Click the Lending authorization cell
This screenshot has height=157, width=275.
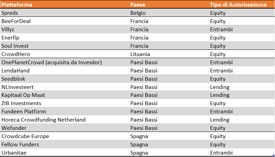tap(220, 95)
